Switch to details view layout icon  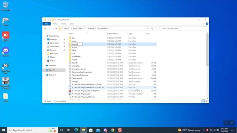pos(203,101)
